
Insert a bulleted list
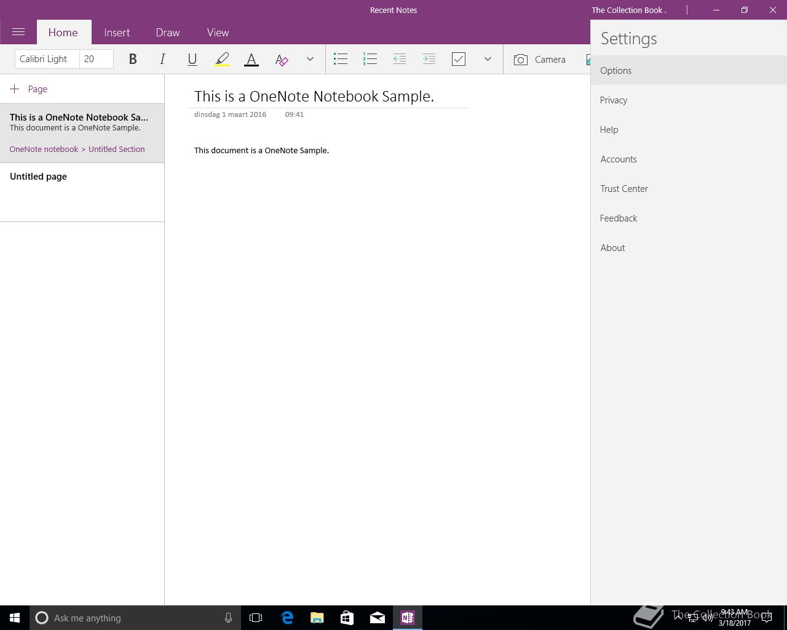point(341,59)
